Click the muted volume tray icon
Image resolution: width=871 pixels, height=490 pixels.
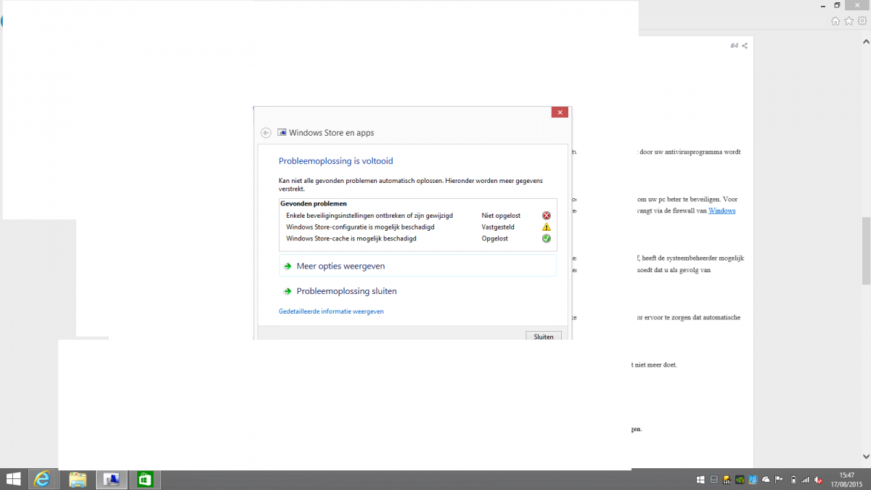[818, 480]
